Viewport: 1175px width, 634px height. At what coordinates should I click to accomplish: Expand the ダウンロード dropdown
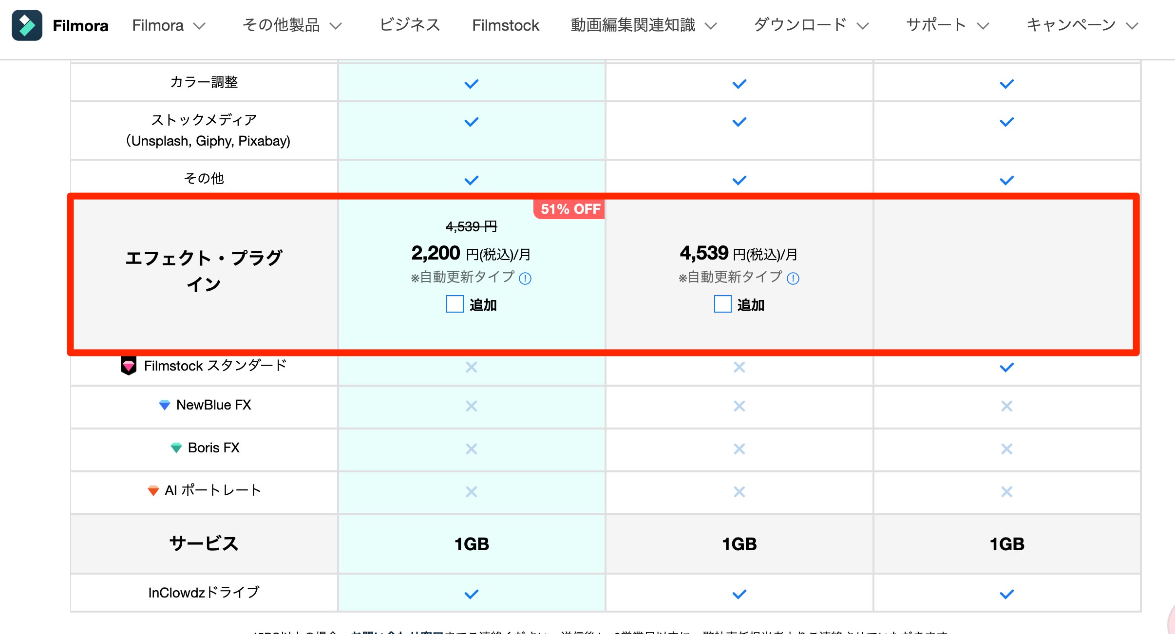tap(811, 25)
